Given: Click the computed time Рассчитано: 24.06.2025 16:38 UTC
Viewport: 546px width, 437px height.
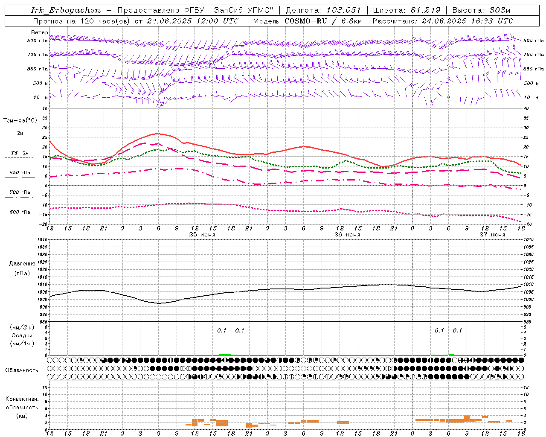Looking at the screenshot, I should pos(443,21).
